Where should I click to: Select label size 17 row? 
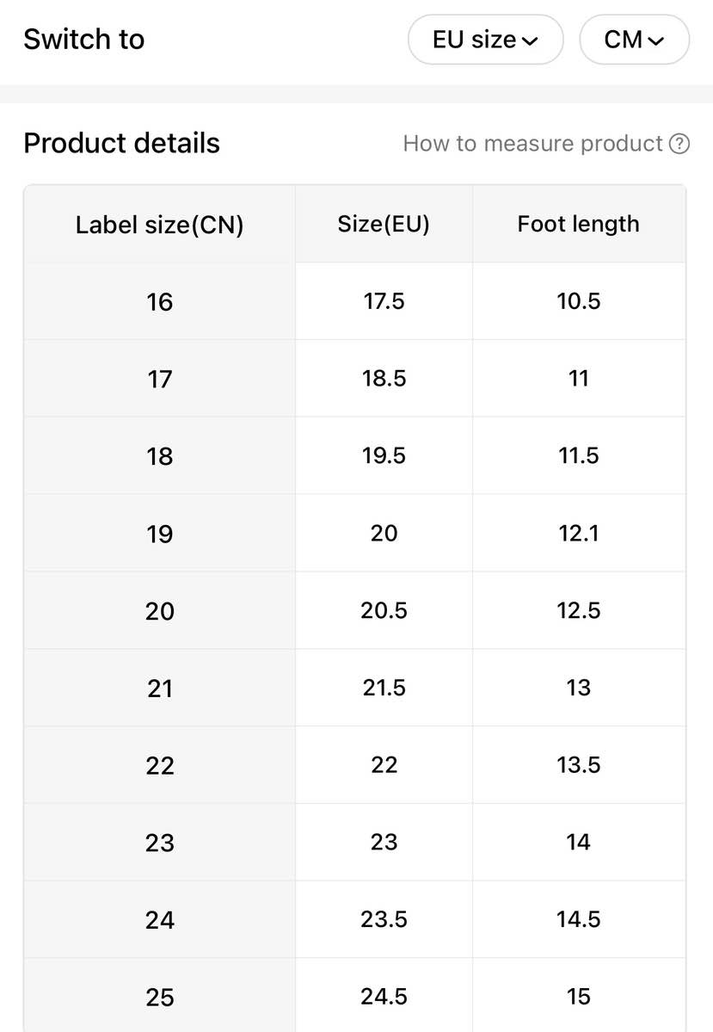(x=160, y=380)
